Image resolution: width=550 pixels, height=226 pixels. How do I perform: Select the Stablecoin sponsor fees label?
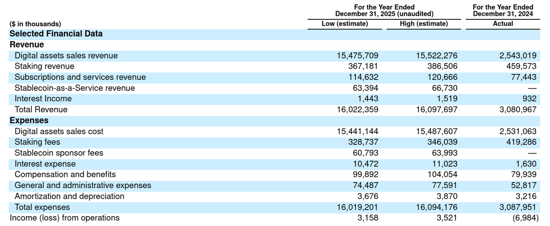59,153
